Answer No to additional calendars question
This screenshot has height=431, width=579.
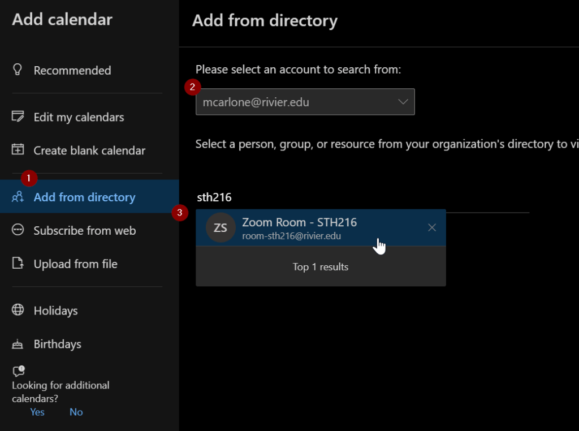[x=76, y=412]
